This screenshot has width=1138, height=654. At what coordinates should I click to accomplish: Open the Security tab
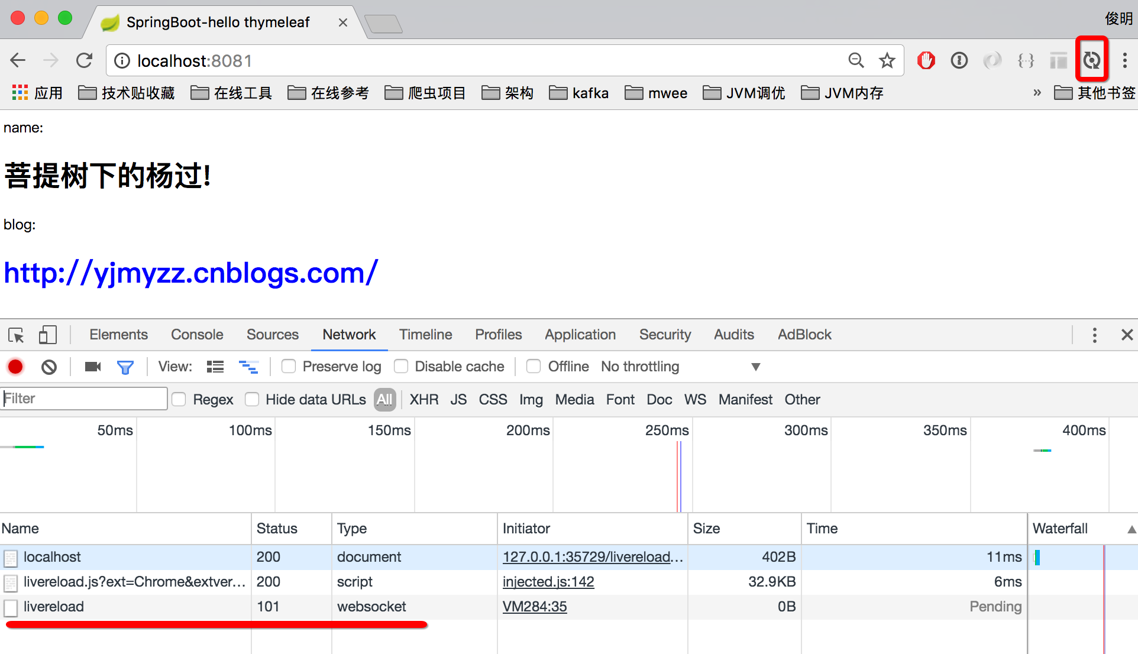[665, 335]
